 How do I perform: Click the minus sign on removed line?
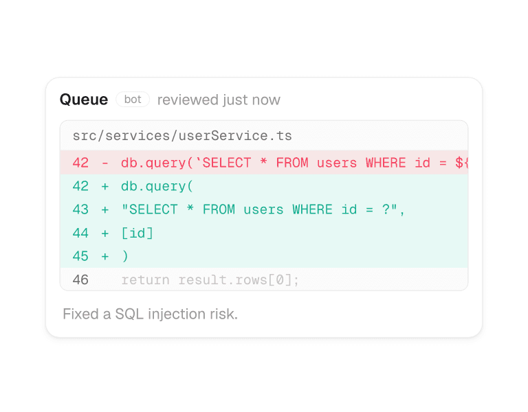105,163
